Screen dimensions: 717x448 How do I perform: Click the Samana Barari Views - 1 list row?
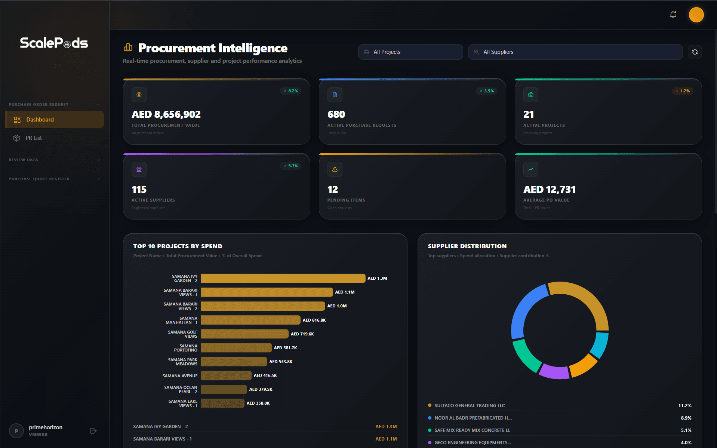pos(265,439)
